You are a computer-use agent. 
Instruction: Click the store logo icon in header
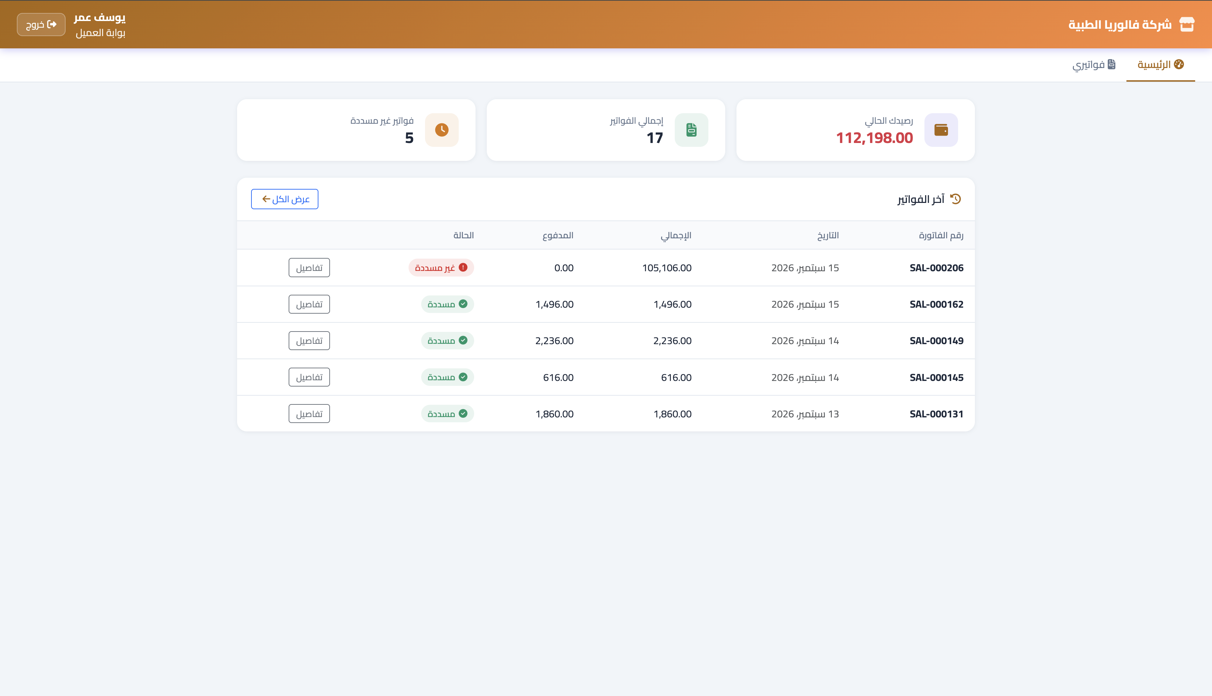pos(1187,25)
